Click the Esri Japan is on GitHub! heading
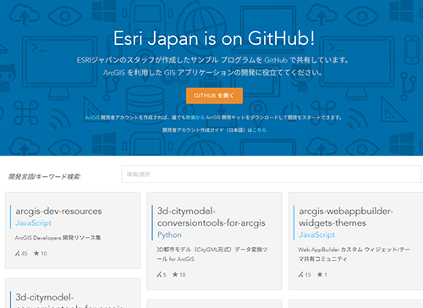The image size is (423, 308). pyautogui.click(x=214, y=38)
